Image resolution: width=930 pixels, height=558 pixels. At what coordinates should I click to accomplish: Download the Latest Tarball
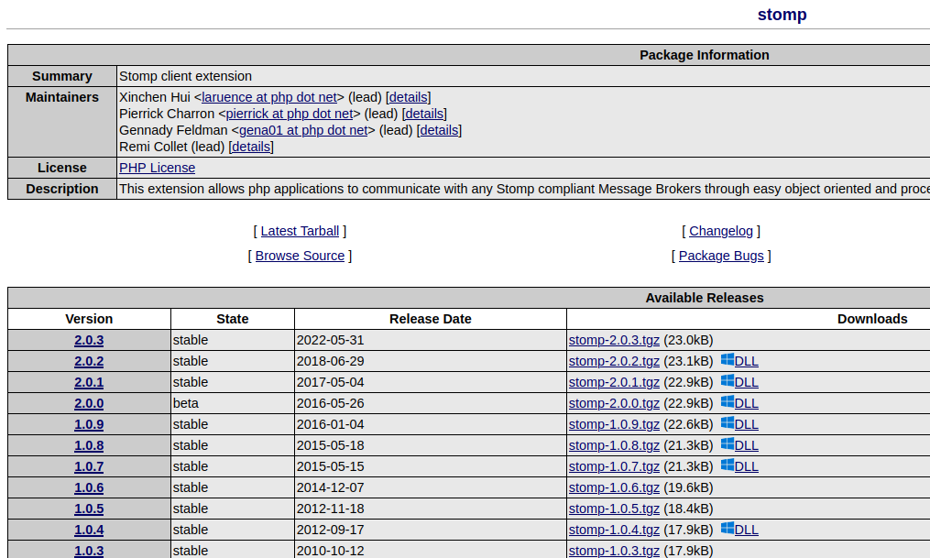[301, 231]
